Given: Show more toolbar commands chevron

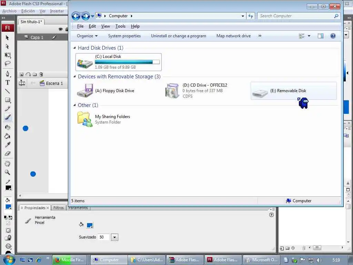Looking at the screenshot, I should coord(260,36).
